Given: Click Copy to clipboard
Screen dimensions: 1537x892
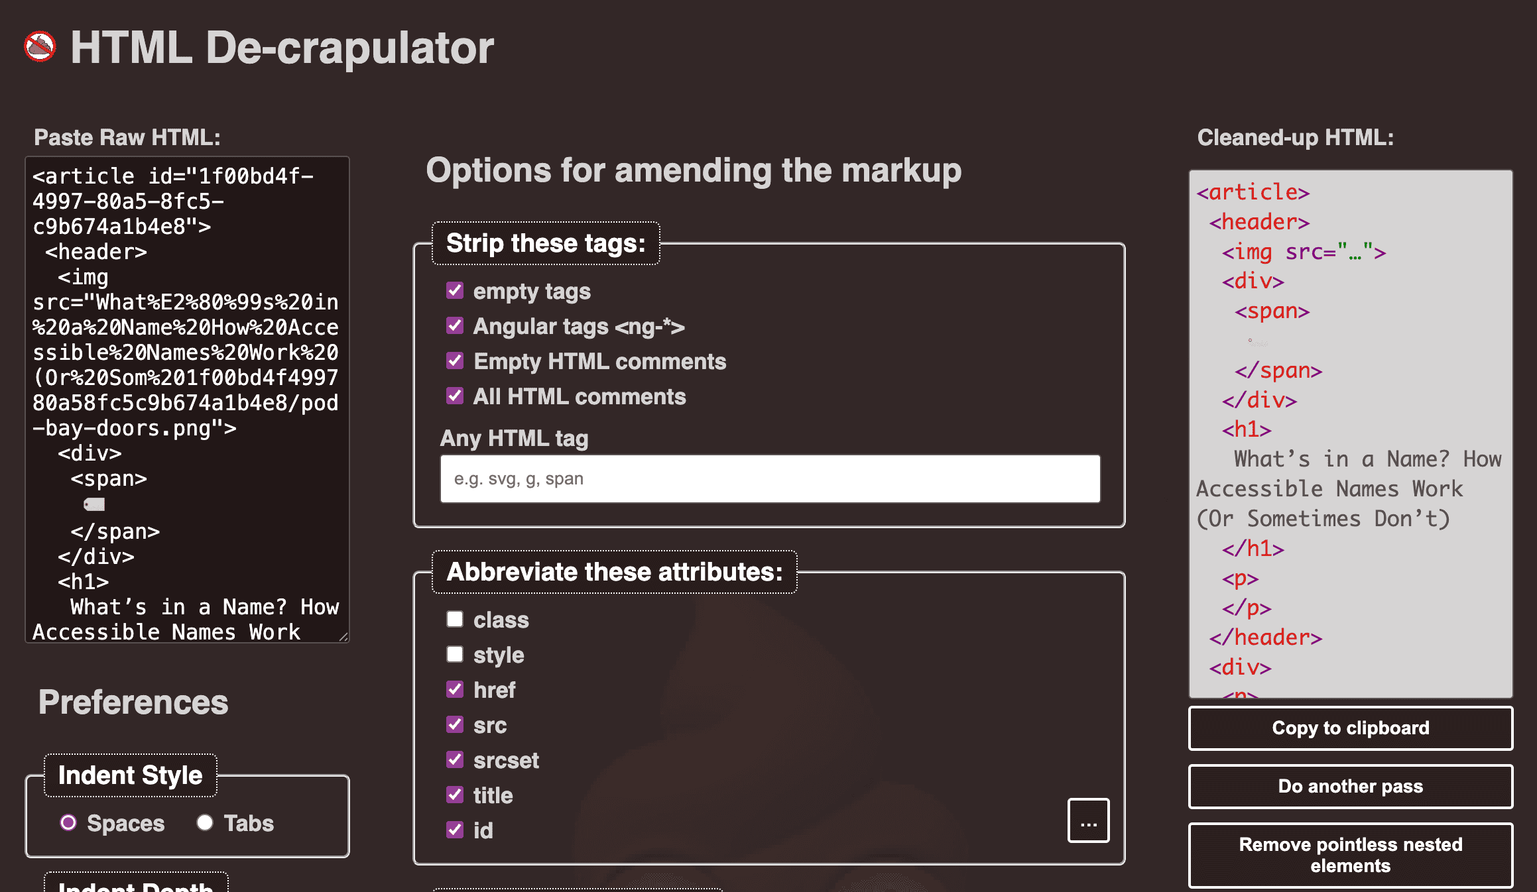Looking at the screenshot, I should (x=1350, y=728).
